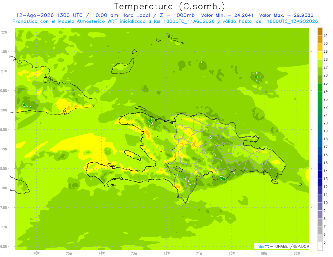Viewport: 333px width, 257px height.
Task: Click the '68W' longitude axis label
Action: click(297, 253)
